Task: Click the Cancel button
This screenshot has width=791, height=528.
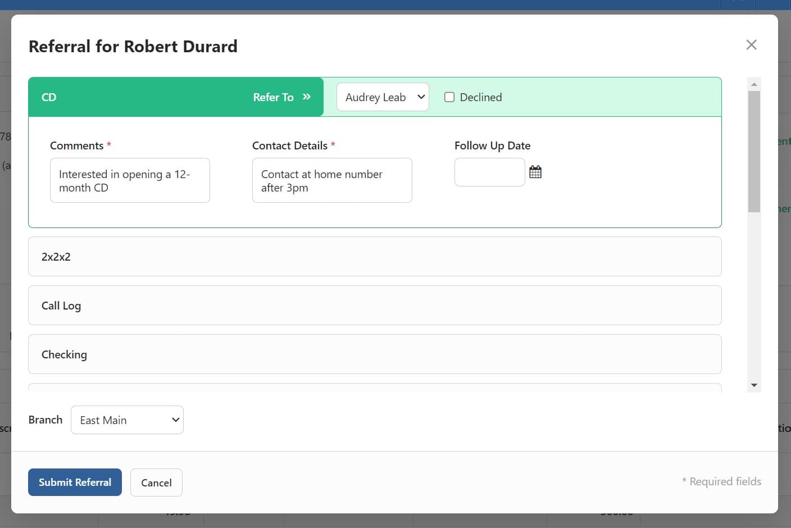Action: [x=156, y=483]
